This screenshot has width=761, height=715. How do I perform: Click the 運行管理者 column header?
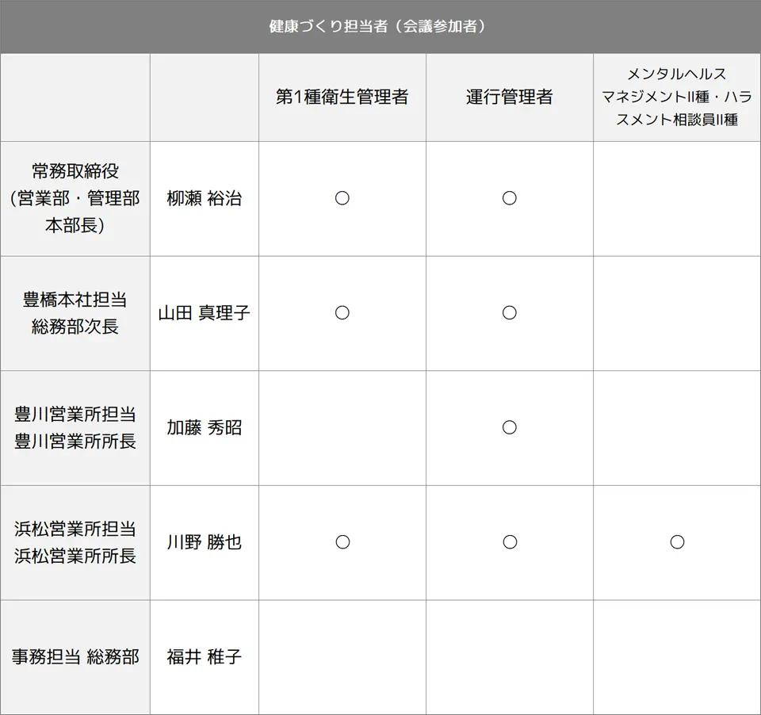pos(509,97)
